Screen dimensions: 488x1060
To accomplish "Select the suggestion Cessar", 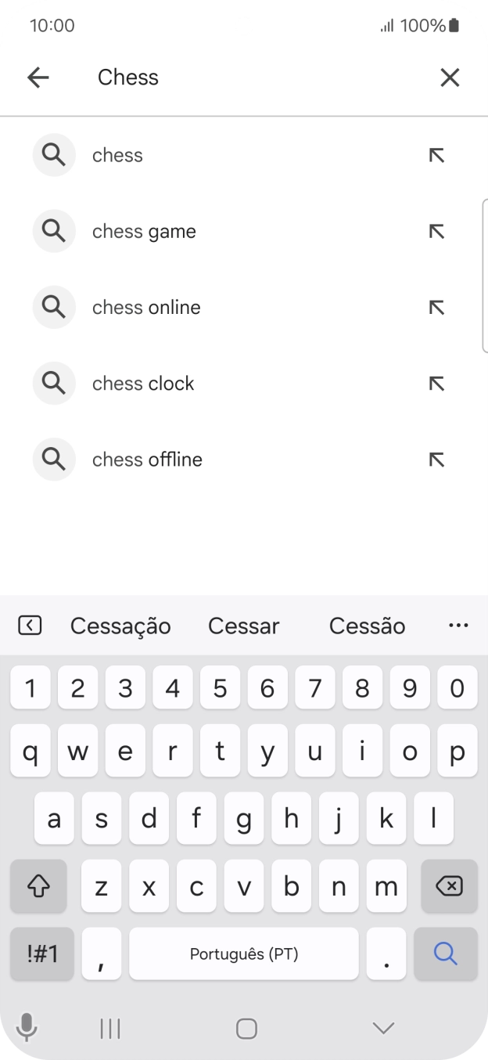I will coord(243,625).
